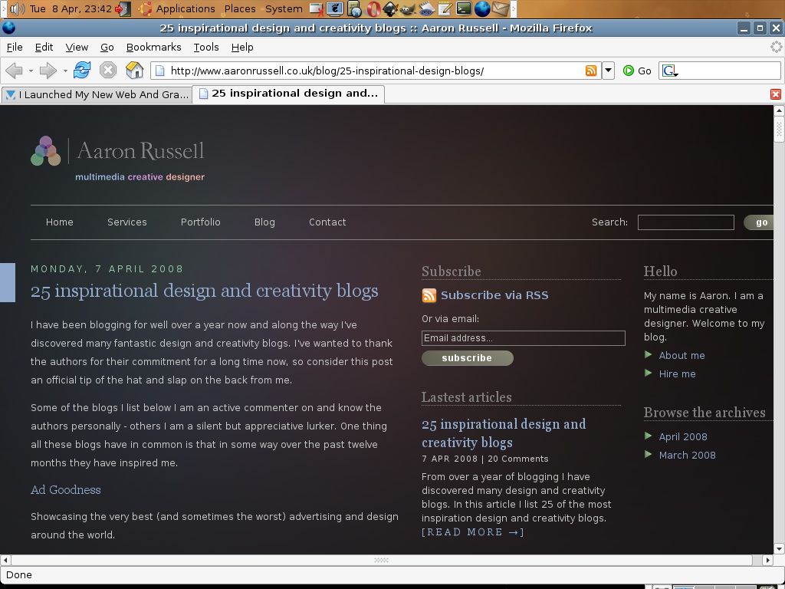Click the Aaron Russell site logo

[117, 158]
